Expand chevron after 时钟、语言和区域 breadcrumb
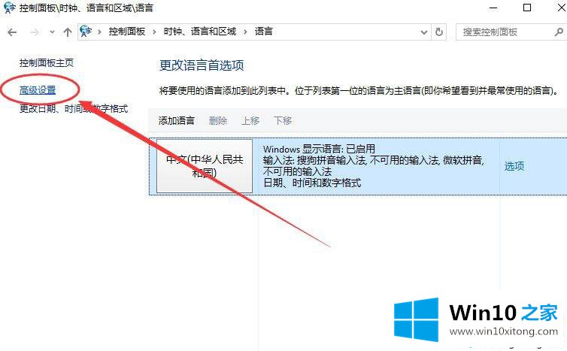This screenshot has width=567, height=351. pyautogui.click(x=246, y=32)
